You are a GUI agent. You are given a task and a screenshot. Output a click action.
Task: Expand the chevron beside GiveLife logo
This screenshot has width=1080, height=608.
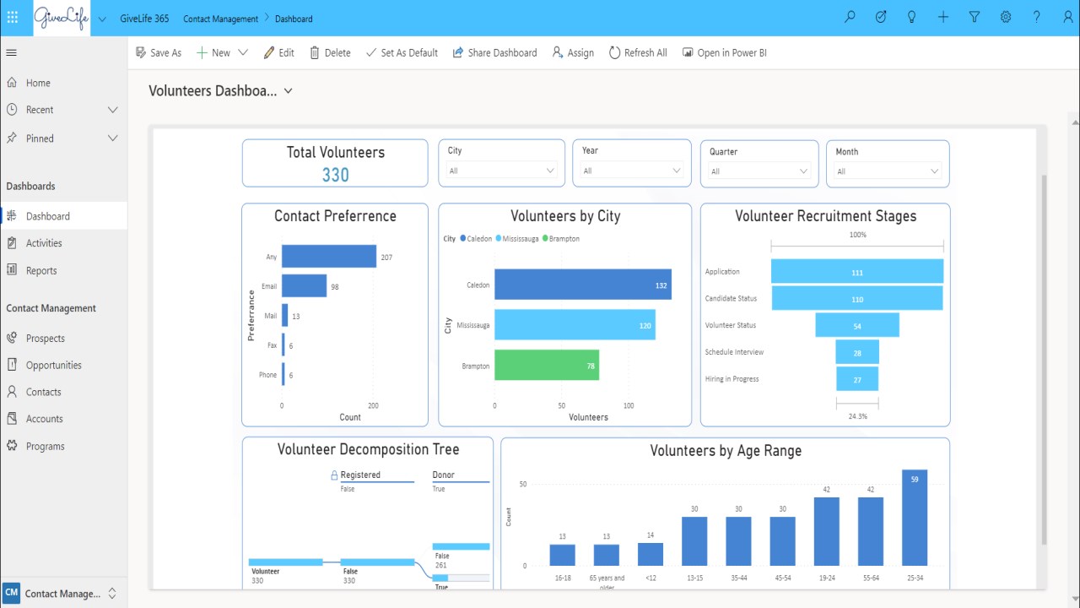click(x=102, y=19)
